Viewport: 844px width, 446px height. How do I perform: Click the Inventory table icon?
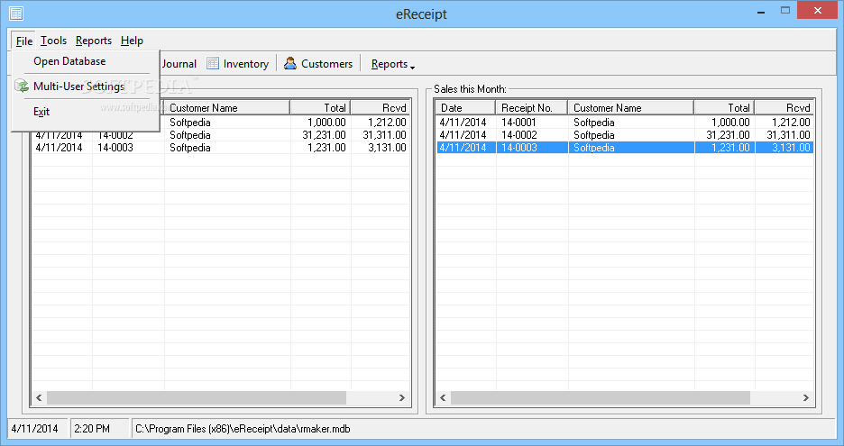point(213,63)
